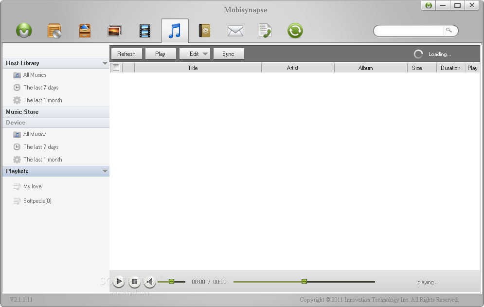Click the volume slider handle
This screenshot has width=484, height=307.
[x=172, y=281]
